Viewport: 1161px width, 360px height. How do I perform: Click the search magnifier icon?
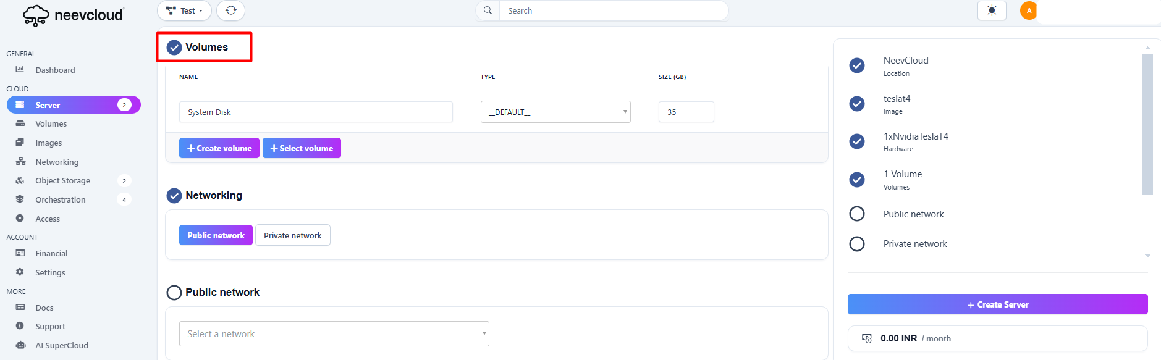[488, 10]
